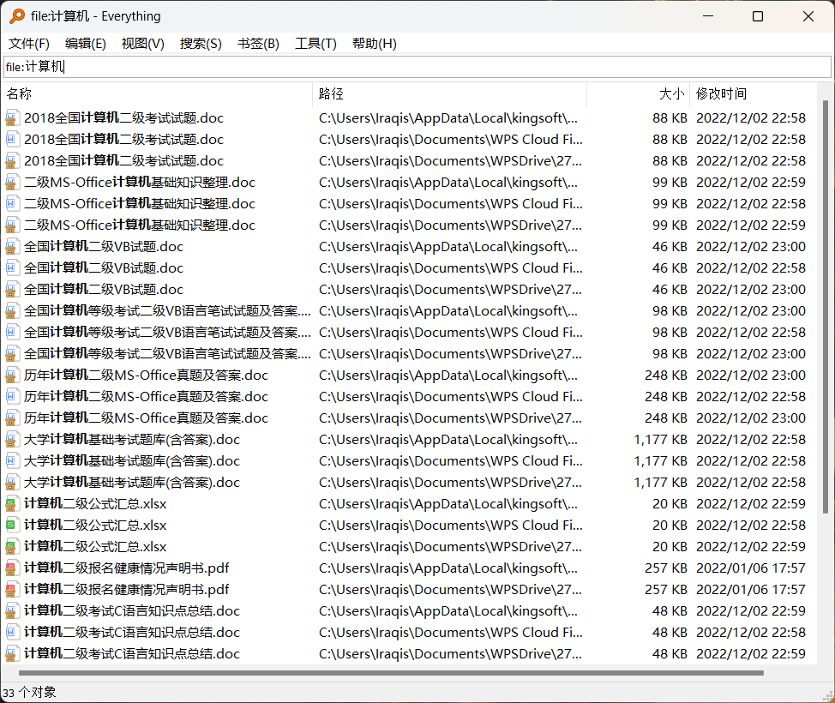Click PDF icon of 计算机二级报名健康情况声明书.pdf in WPSDrive

click(x=11, y=590)
